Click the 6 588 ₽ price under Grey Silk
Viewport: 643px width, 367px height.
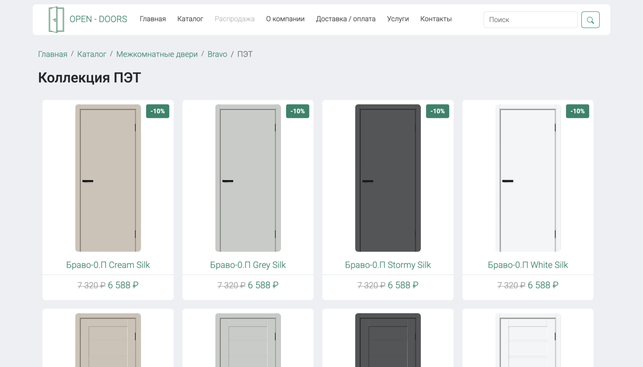click(263, 285)
